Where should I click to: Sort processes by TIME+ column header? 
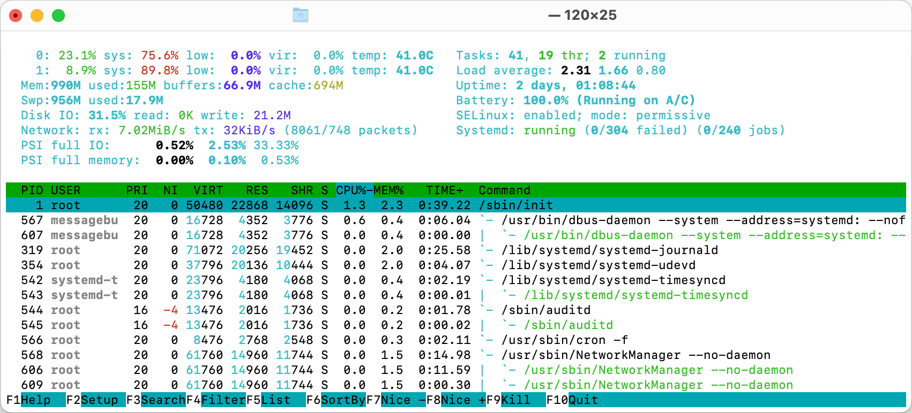[444, 190]
